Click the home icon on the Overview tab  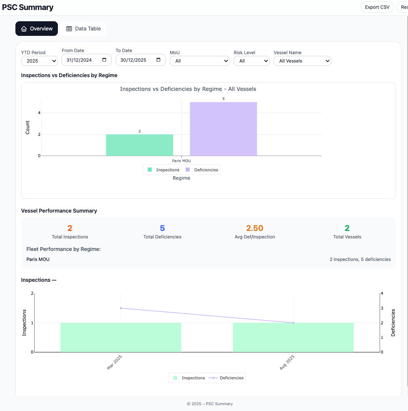point(24,28)
